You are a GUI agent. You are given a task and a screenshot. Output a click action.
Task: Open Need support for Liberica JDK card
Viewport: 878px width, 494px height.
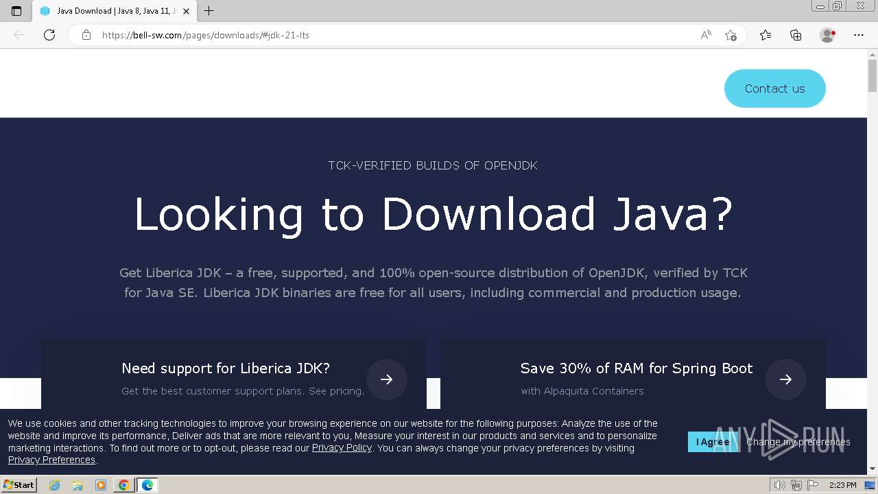click(x=234, y=375)
